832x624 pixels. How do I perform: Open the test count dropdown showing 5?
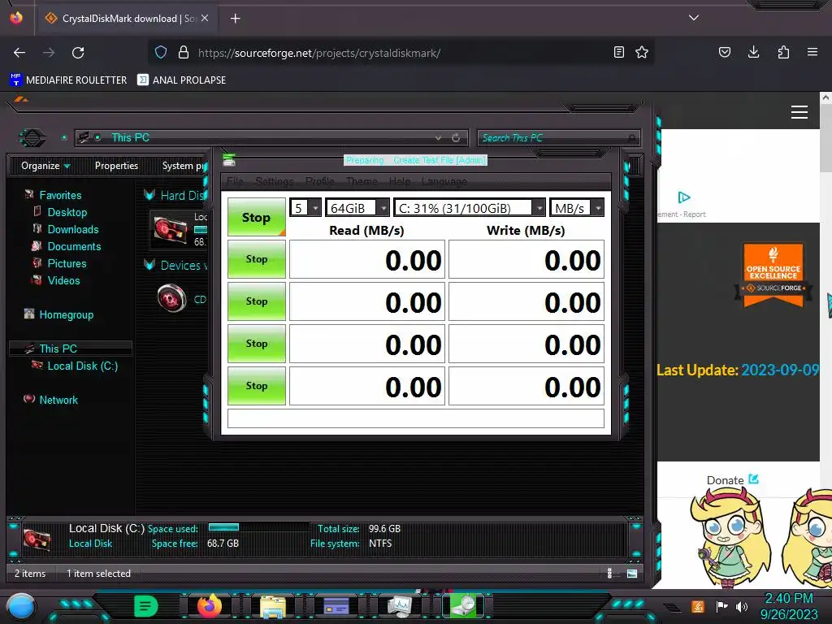tap(305, 207)
